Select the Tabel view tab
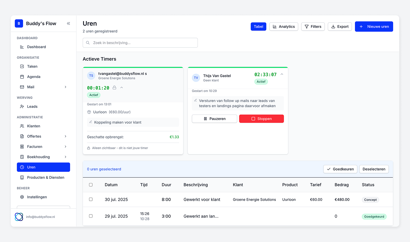 pyautogui.click(x=258, y=27)
